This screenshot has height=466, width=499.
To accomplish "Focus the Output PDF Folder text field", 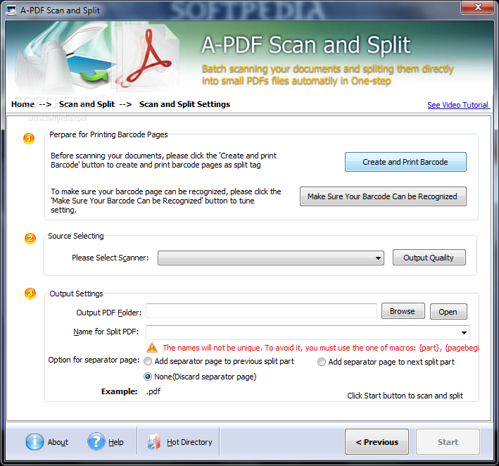I will [261, 311].
